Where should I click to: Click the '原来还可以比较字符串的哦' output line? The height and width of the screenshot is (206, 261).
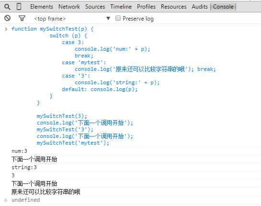pos(46,192)
